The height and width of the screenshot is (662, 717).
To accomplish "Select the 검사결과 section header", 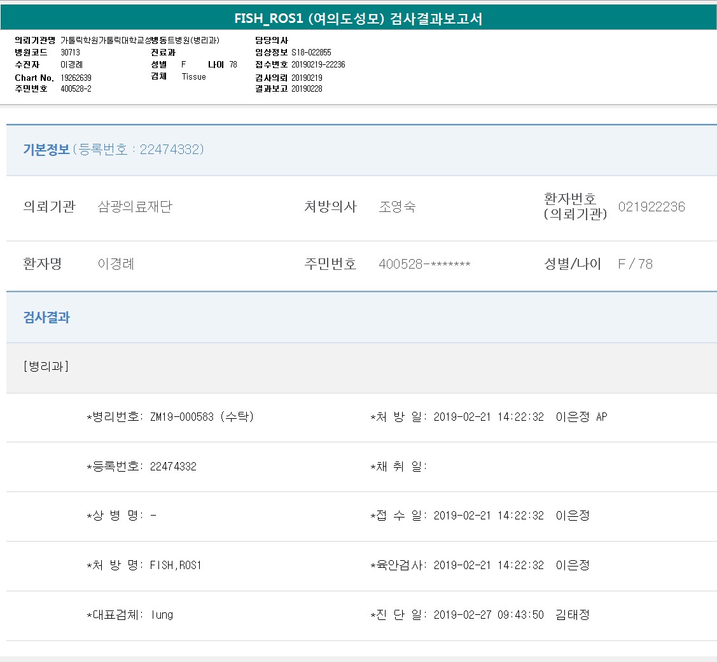I will pyautogui.click(x=46, y=317).
